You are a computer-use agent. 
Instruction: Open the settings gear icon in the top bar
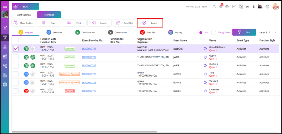point(267,7)
